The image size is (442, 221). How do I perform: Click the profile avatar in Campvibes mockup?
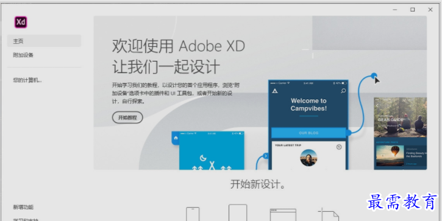click(308, 158)
